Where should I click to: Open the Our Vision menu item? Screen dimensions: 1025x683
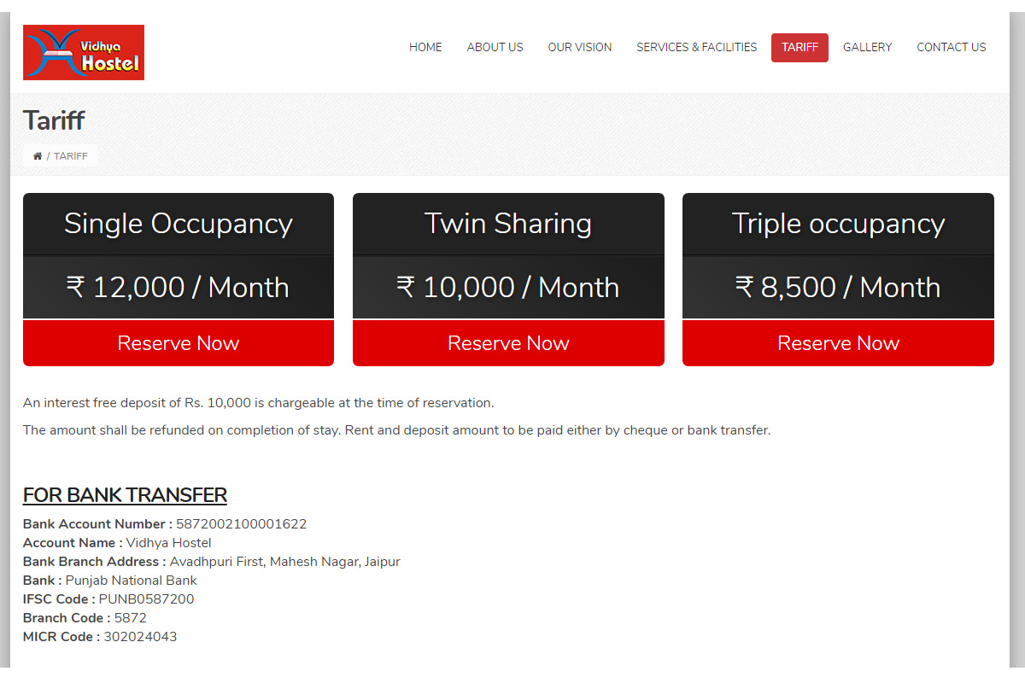579,48
